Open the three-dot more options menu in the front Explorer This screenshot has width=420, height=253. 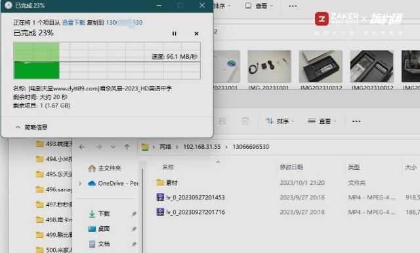pyautogui.click(x=356, y=121)
